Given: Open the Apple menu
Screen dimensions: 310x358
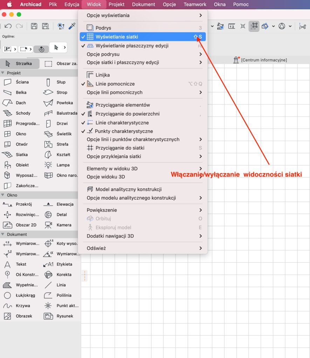Looking at the screenshot, I should click(9, 4).
